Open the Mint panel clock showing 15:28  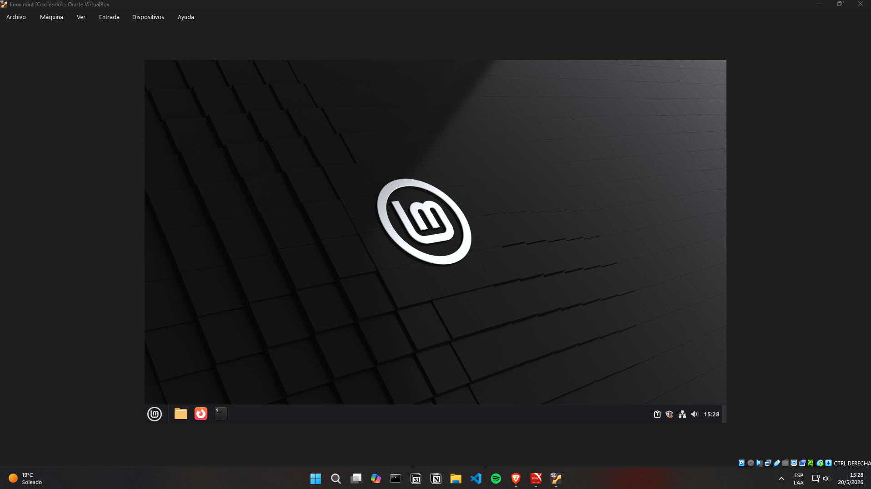(x=711, y=414)
